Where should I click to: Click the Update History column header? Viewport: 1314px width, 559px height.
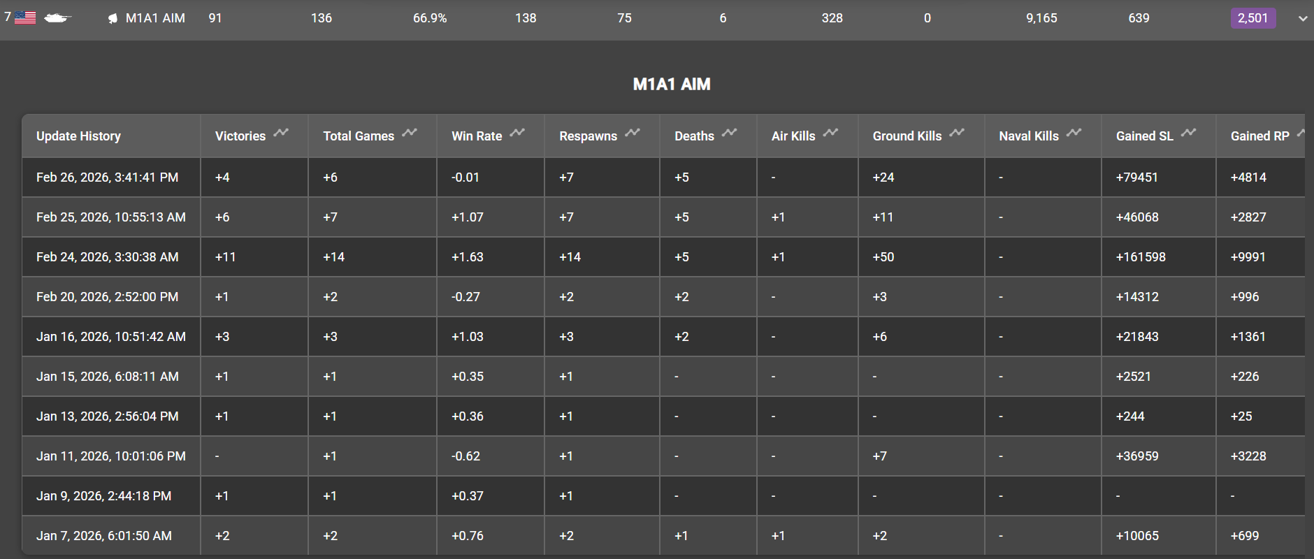pyautogui.click(x=78, y=136)
